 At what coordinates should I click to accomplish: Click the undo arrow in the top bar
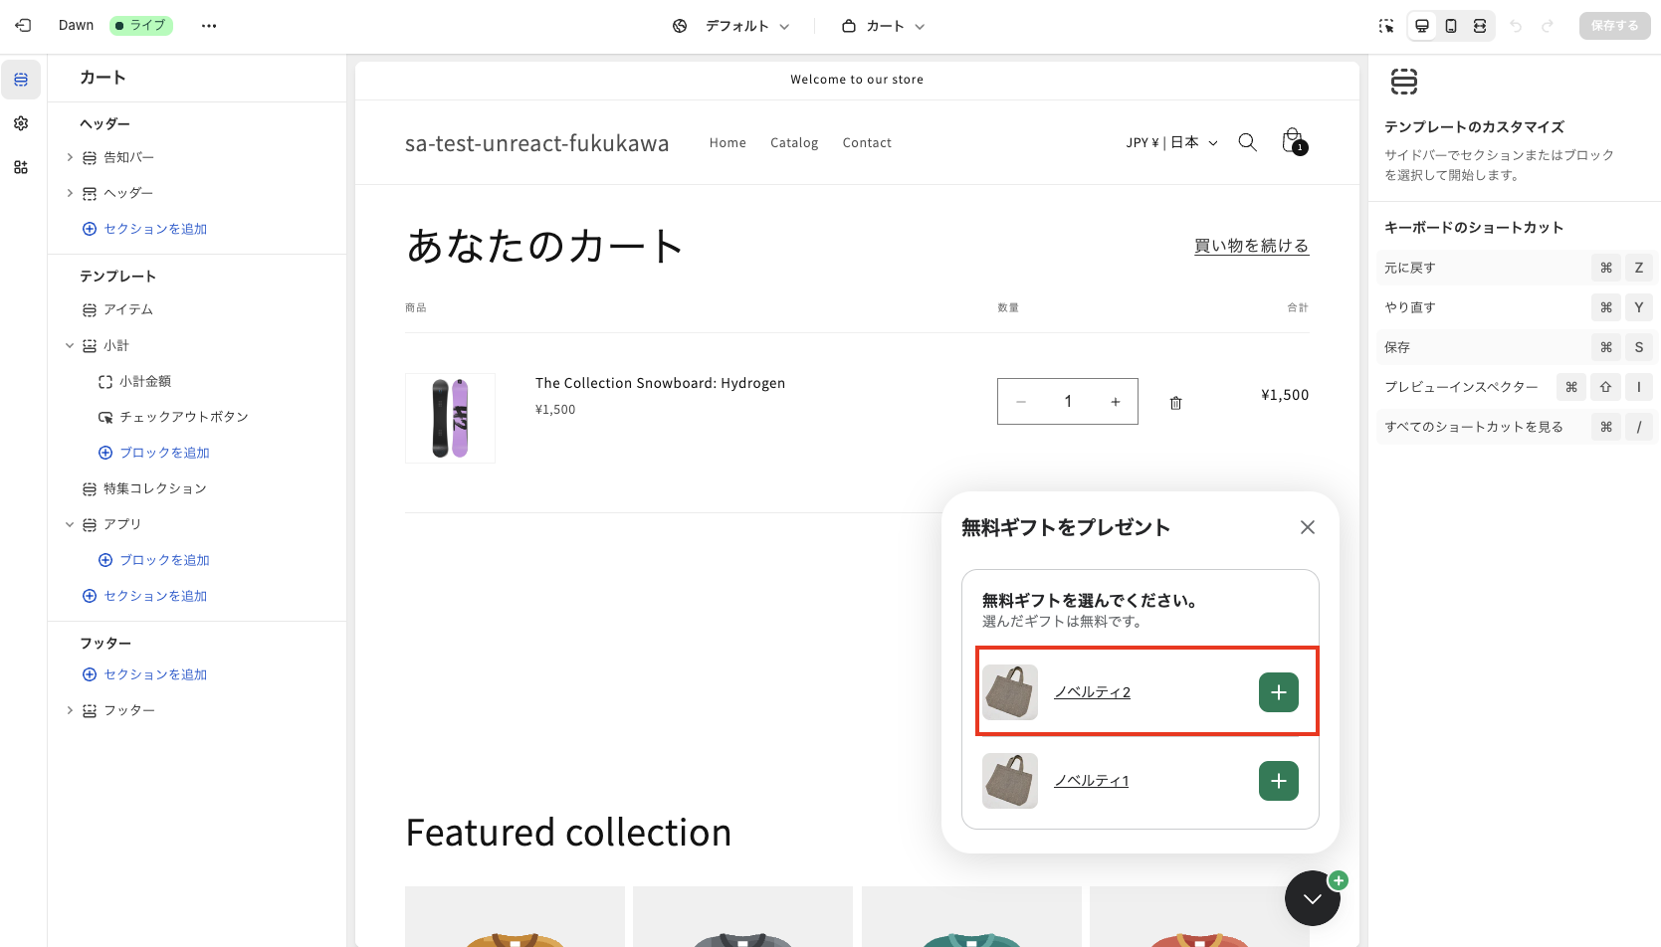coord(1516,26)
